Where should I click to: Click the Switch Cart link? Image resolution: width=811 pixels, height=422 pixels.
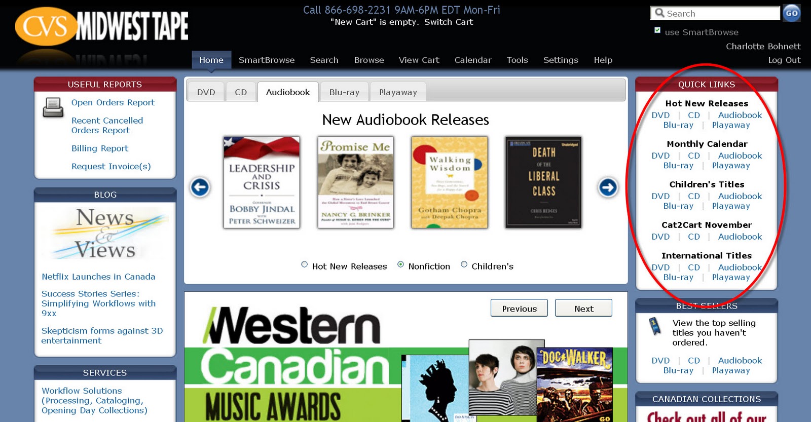click(x=449, y=22)
